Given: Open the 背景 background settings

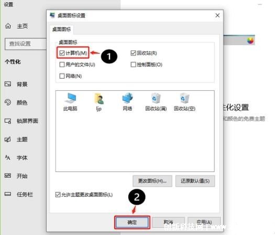Looking at the screenshot, I should tap(16, 84).
